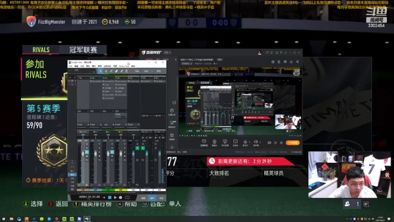394x222 pixels.
Task: Click the 参加 RIVALS tile
Action: (44, 78)
